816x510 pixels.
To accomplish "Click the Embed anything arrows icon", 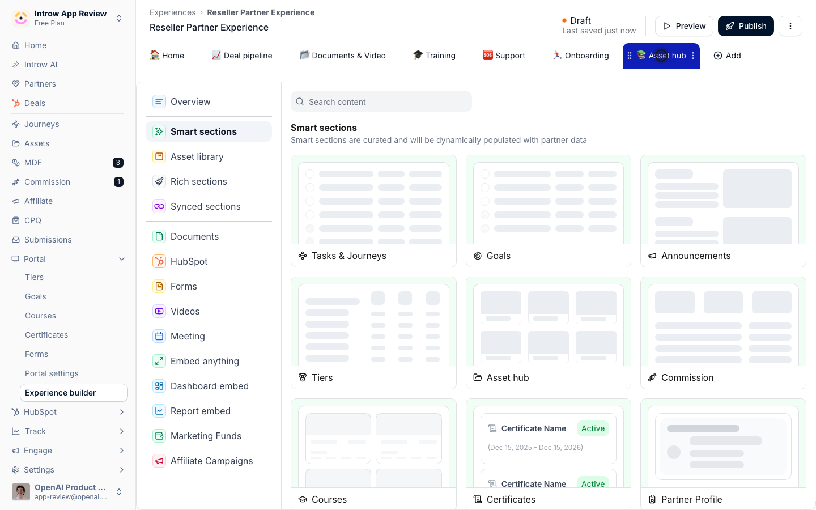I will click(x=159, y=361).
